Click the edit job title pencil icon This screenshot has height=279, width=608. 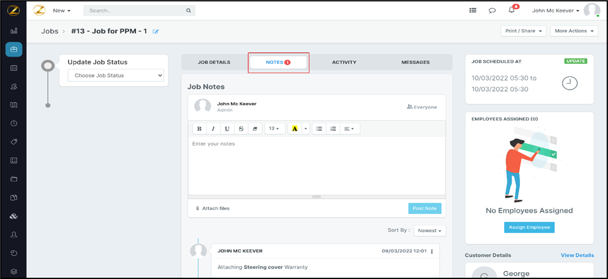coord(156,32)
